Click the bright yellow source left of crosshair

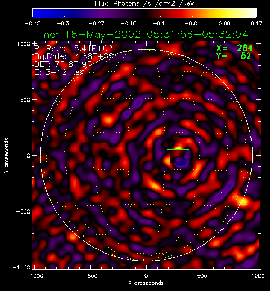(x=168, y=160)
